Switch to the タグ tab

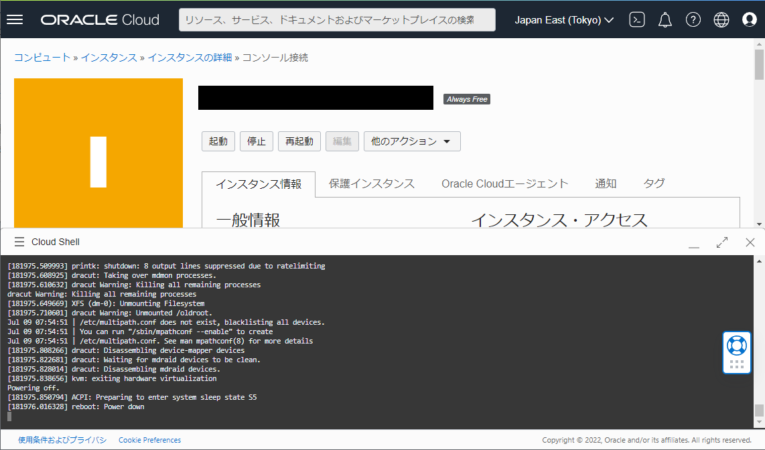653,183
